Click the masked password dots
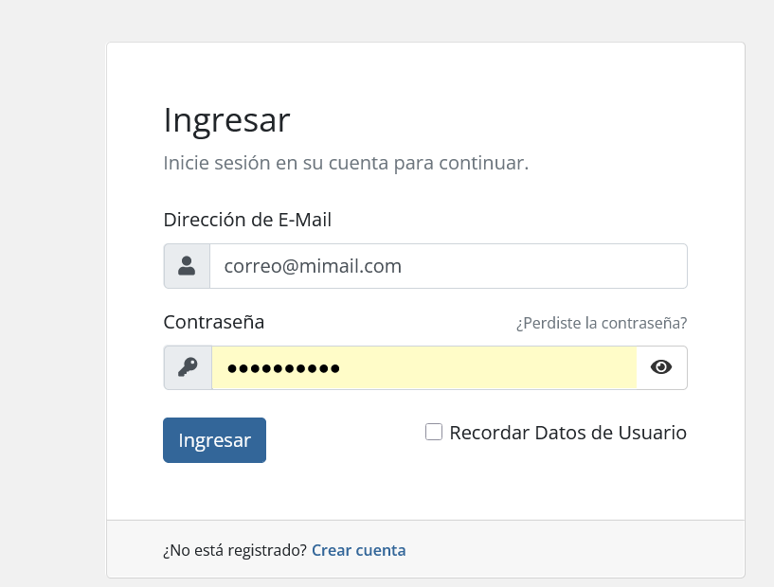Screen dimensions: 774x587 283,368
